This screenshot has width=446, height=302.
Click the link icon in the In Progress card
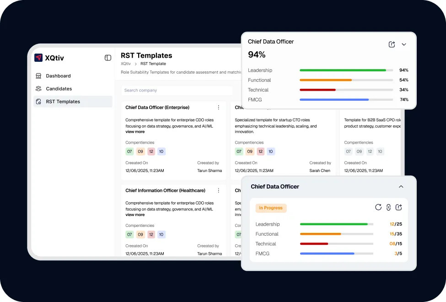(x=388, y=207)
